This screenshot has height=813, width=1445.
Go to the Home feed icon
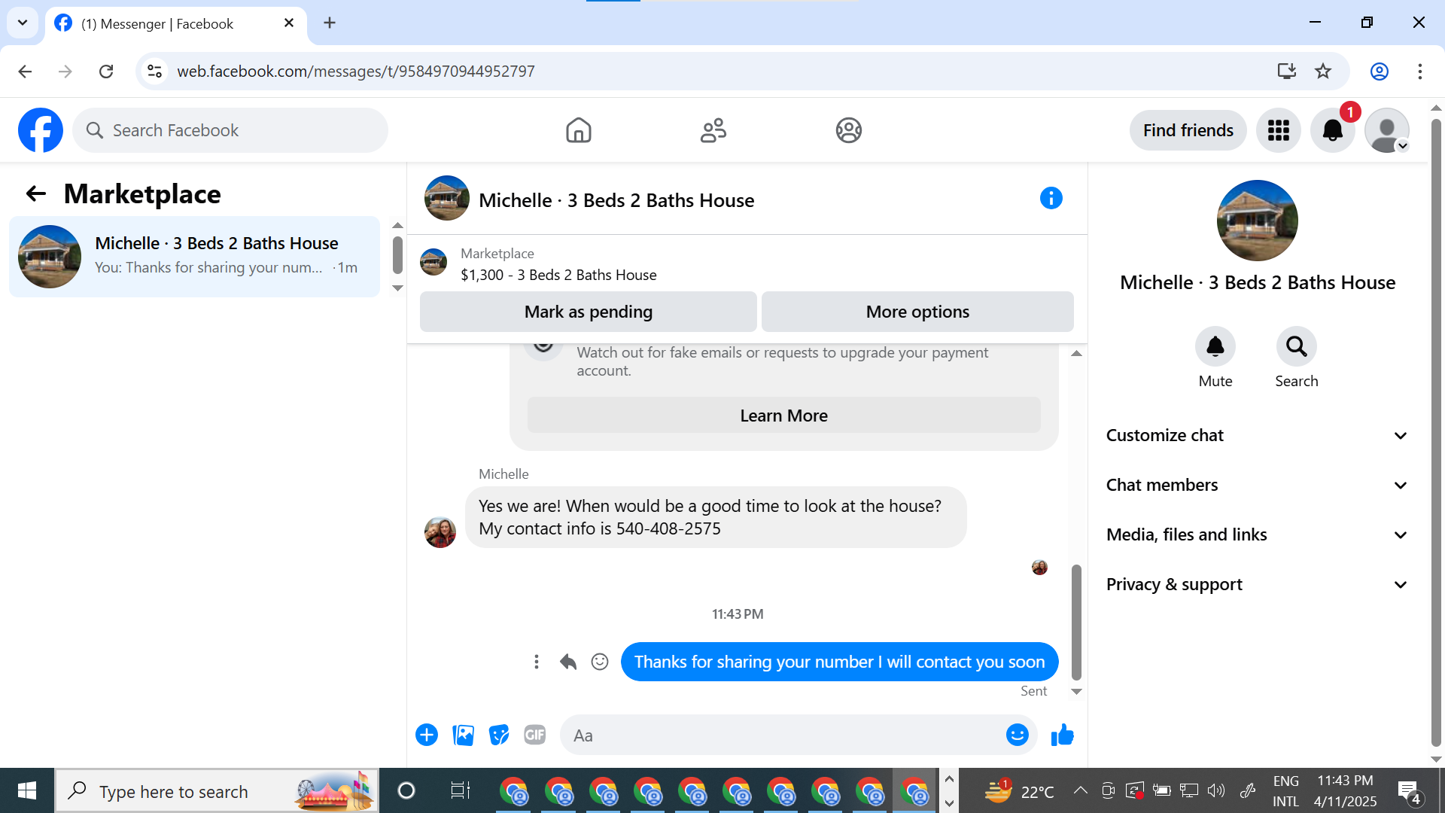578,130
